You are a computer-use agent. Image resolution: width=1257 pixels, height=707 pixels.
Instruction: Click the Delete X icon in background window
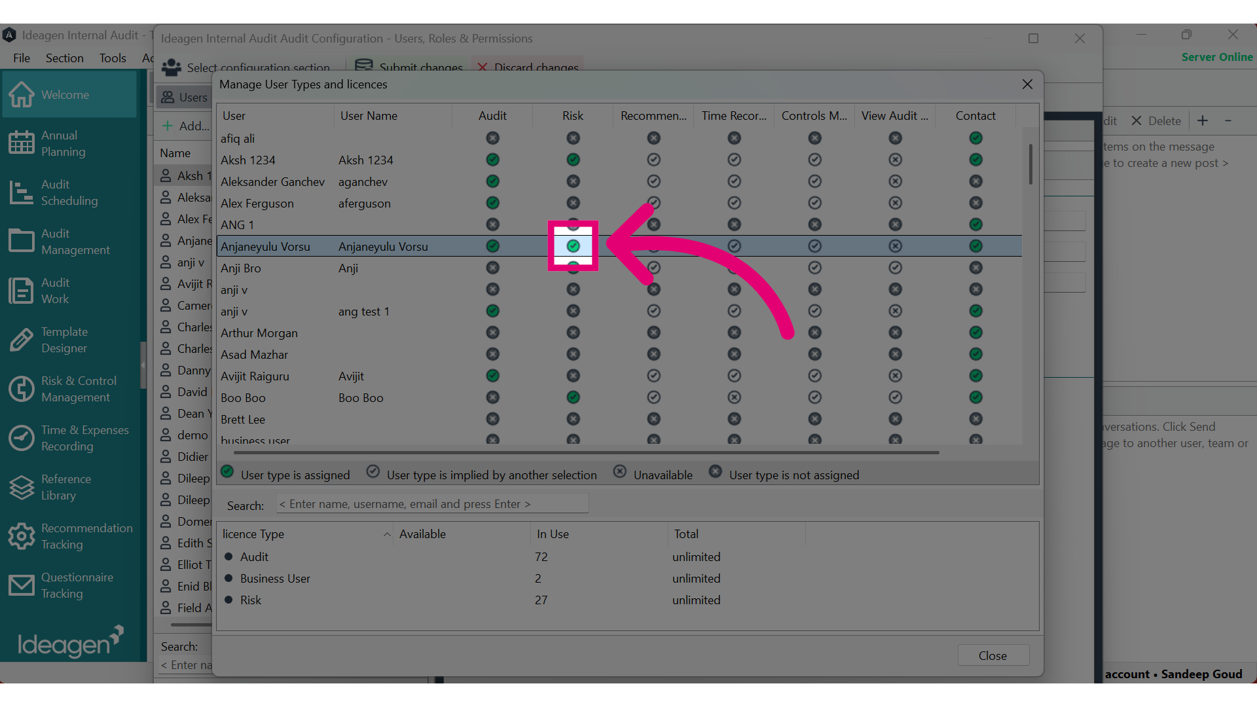[1137, 121]
